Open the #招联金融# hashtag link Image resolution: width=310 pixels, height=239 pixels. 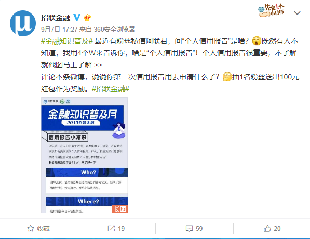click(x=111, y=89)
